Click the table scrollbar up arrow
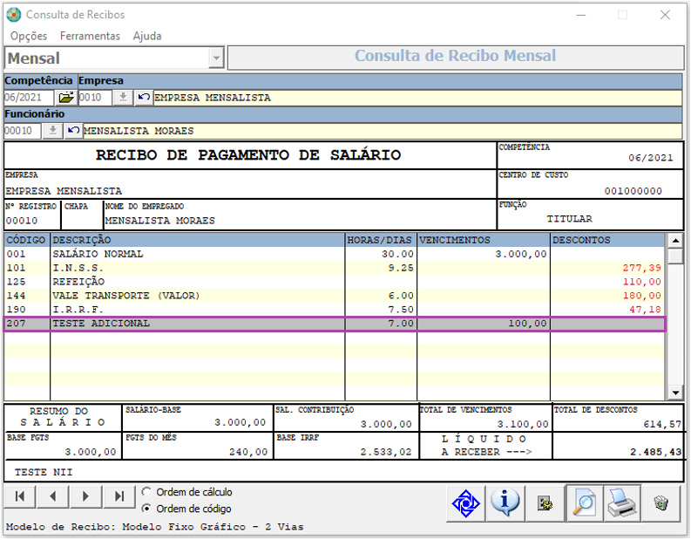691x540 pixels. [x=675, y=241]
